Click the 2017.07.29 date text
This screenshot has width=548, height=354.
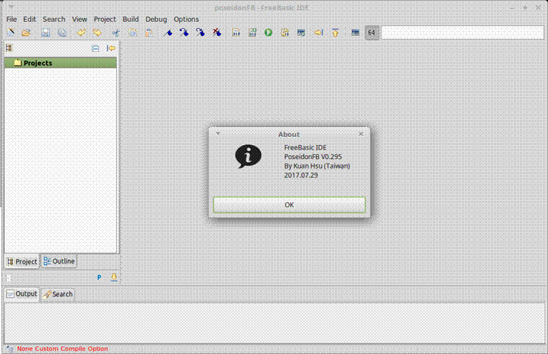coord(301,176)
